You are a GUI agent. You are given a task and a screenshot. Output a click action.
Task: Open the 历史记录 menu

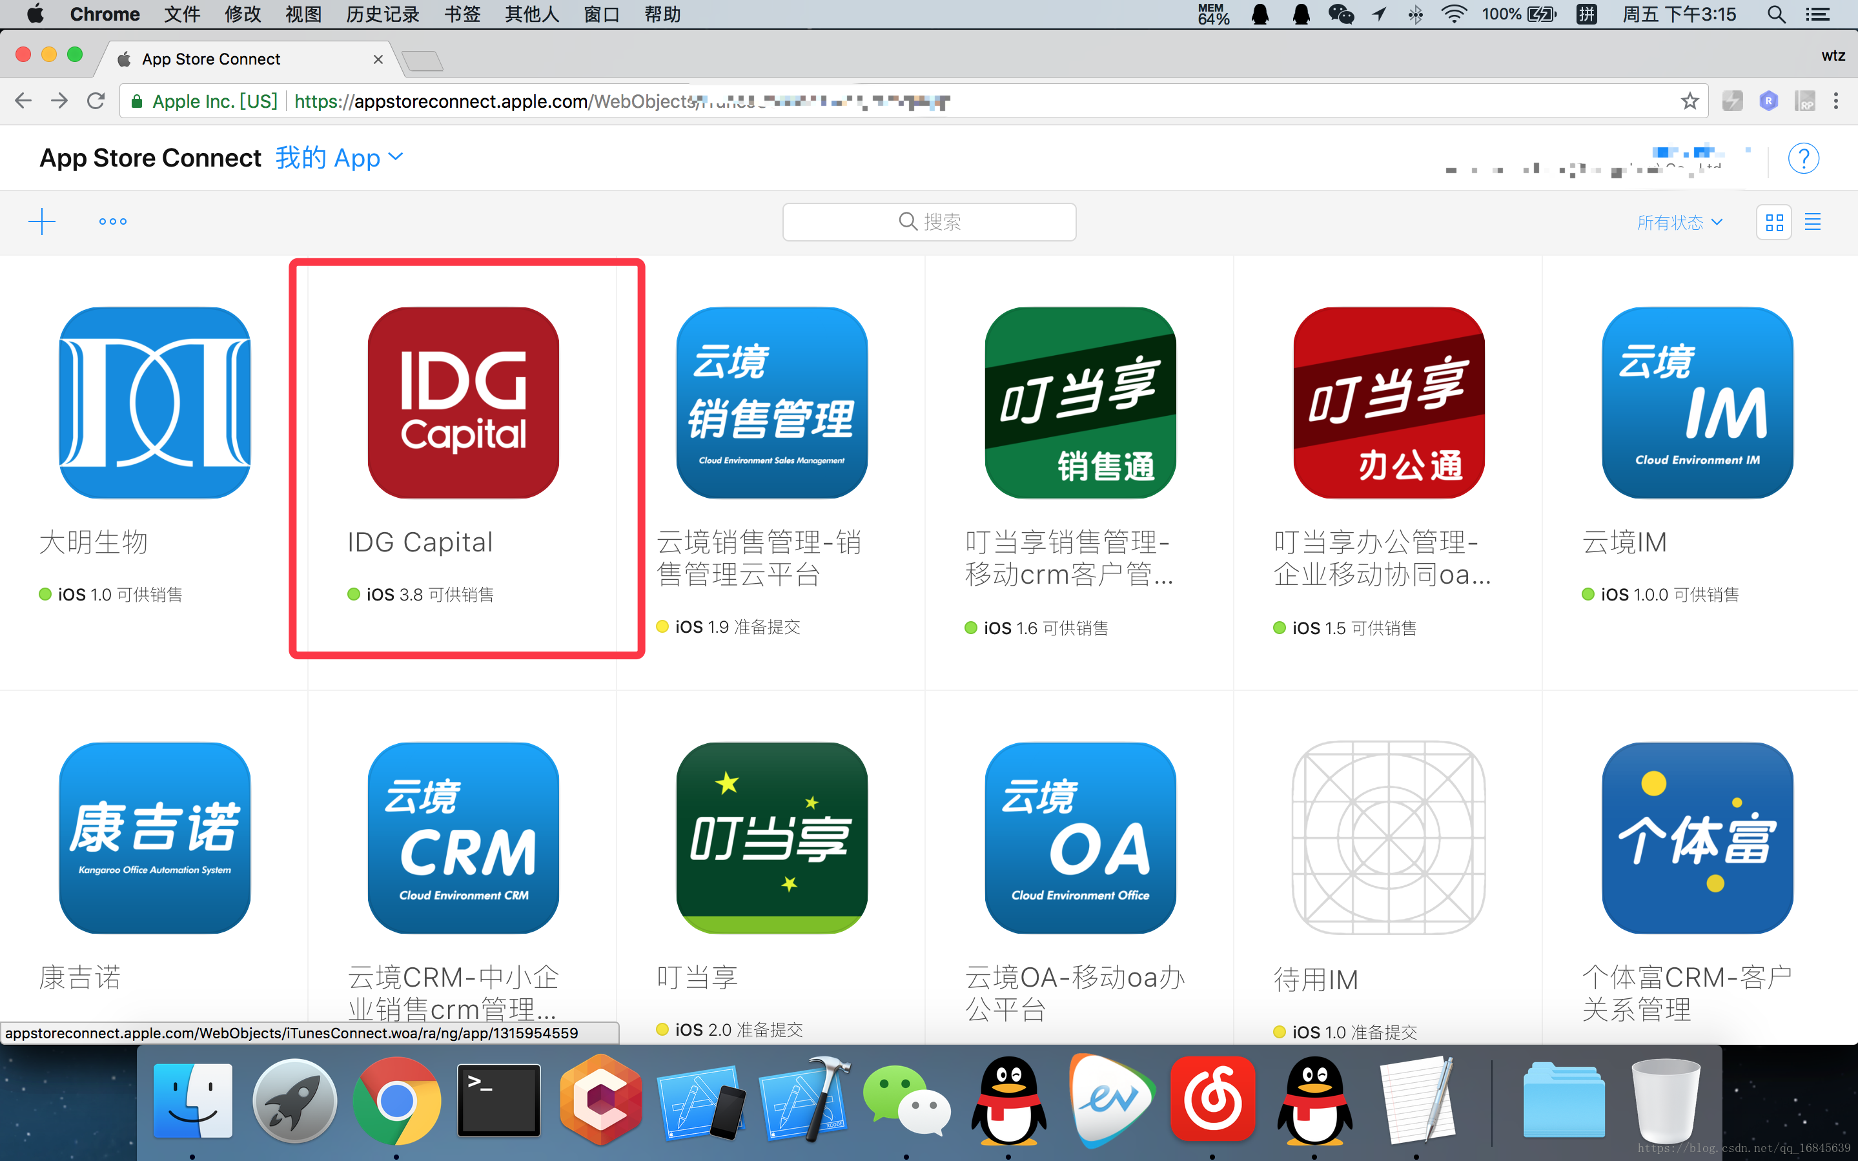point(382,14)
